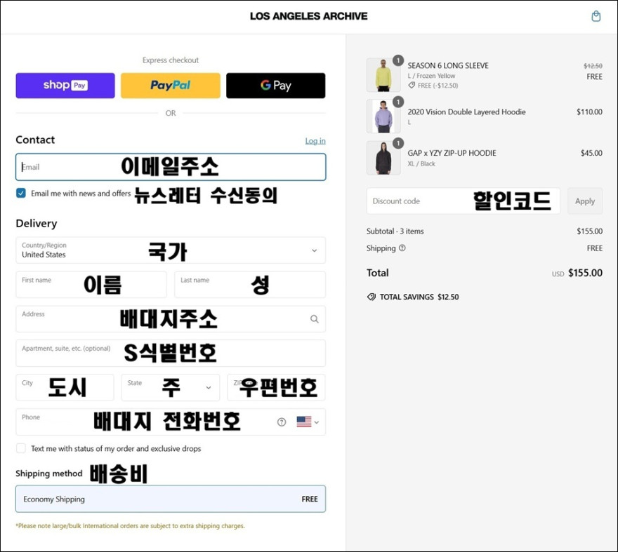
Task: Click the Address field
Action: pos(171,319)
